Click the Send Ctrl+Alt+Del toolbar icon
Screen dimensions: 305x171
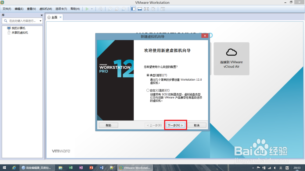pos(101,9)
